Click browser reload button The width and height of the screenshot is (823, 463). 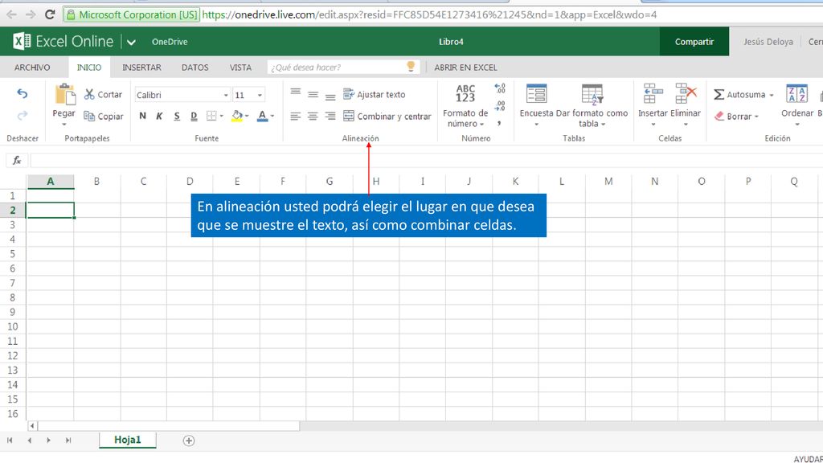50,14
